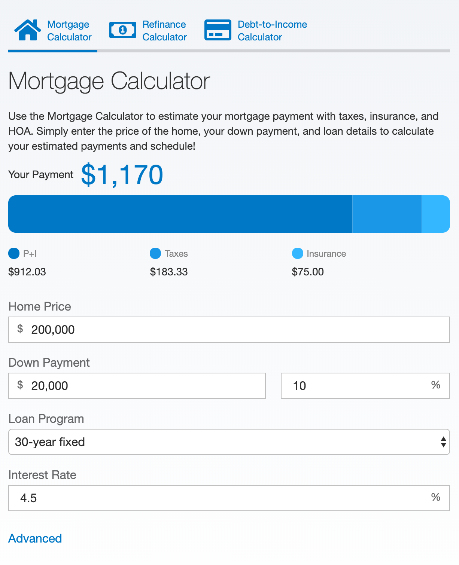Click the light blue Insurance legend dot
This screenshot has height=565, width=459.
297,253
